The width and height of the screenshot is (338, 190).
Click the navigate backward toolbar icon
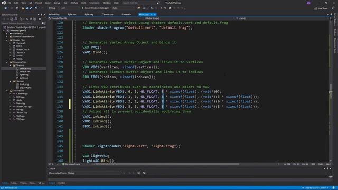point(5,8)
